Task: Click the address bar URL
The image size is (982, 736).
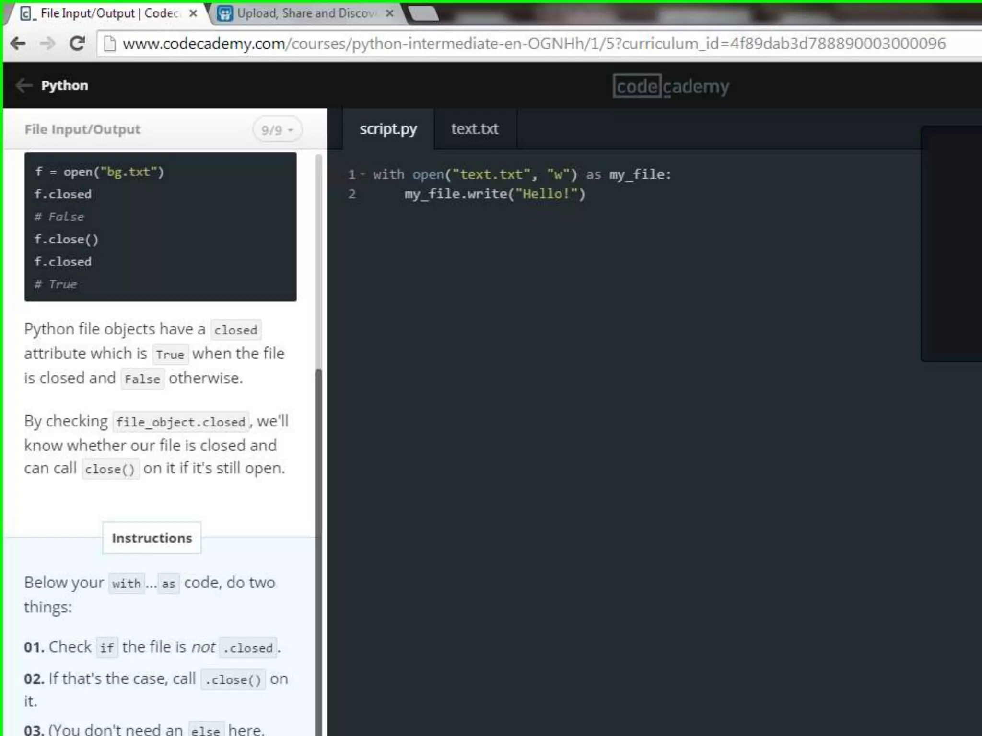Action: coord(534,44)
